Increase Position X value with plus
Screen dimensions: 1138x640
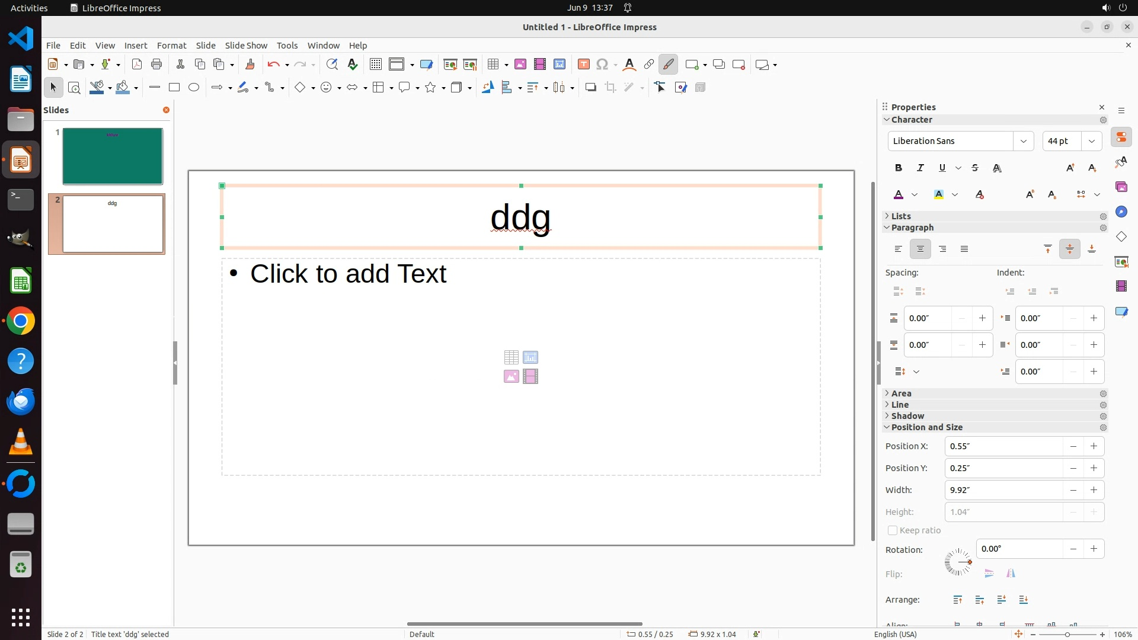pyautogui.click(x=1094, y=446)
